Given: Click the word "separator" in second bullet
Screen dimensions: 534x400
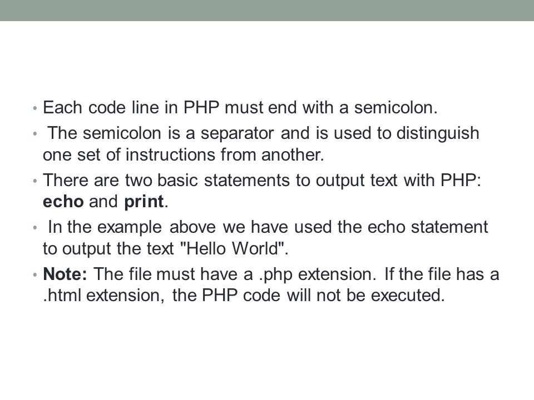Looking at the screenshot, I should pyautogui.click(x=237, y=134).
